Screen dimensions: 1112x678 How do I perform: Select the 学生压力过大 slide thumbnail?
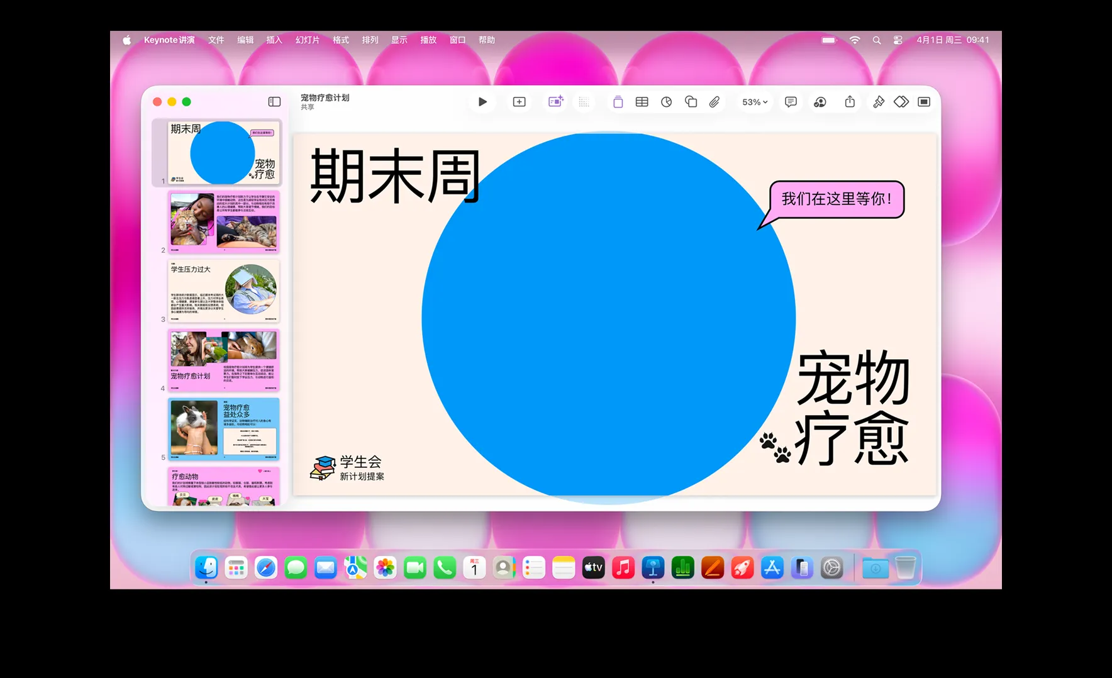223,291
